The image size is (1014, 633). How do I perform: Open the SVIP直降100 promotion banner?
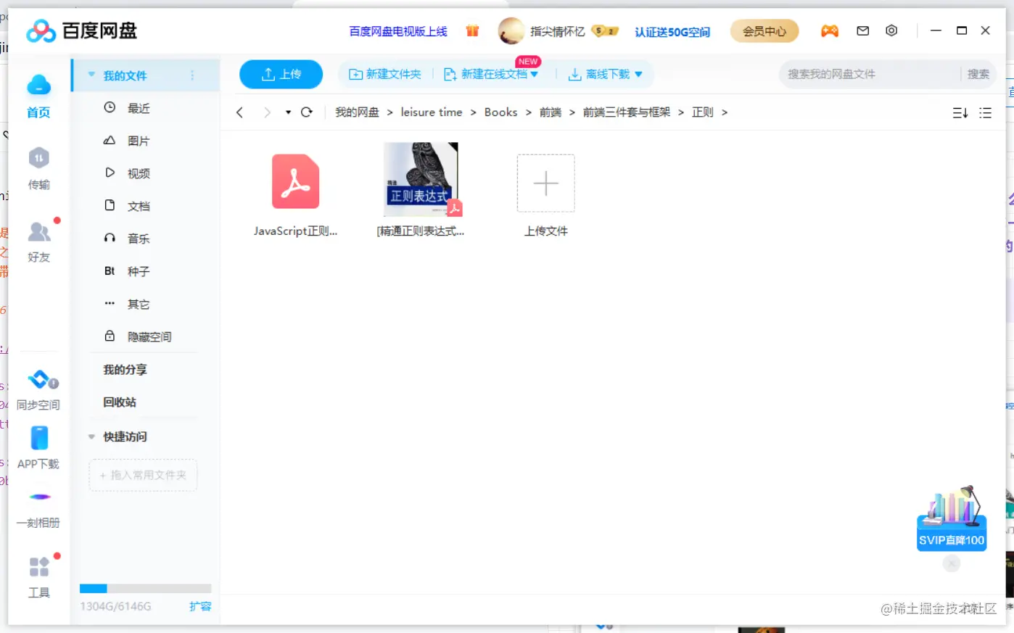(952, 518)
